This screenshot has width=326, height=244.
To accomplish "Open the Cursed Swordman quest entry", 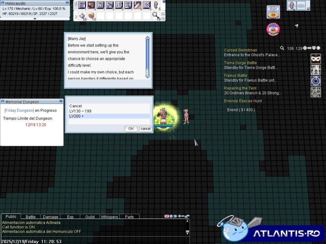I will 241,50.
